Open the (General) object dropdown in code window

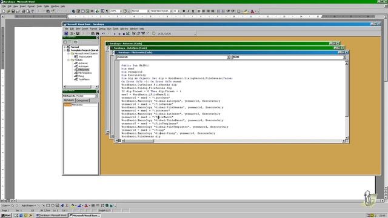point(229,57)
